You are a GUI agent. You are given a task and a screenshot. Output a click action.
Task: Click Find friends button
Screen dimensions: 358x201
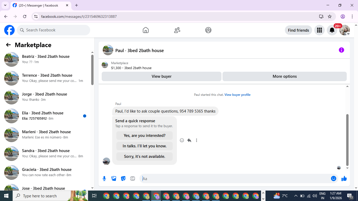(x=299, y=30)
